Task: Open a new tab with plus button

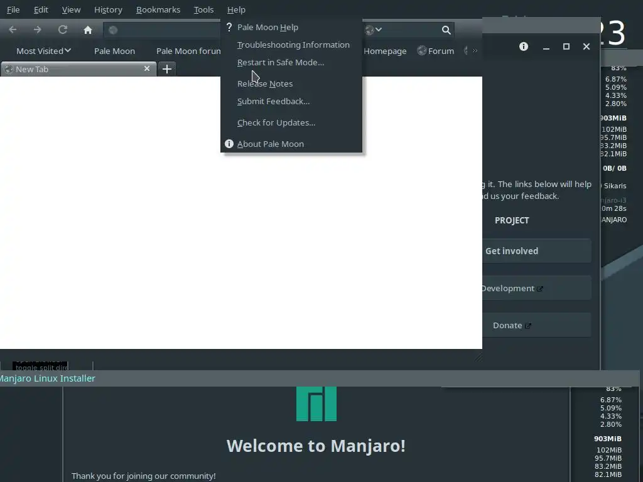Action: [x=166, y=69]
